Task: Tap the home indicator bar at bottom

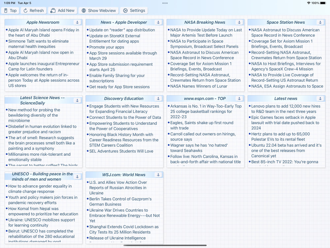Action: [165, 245]
